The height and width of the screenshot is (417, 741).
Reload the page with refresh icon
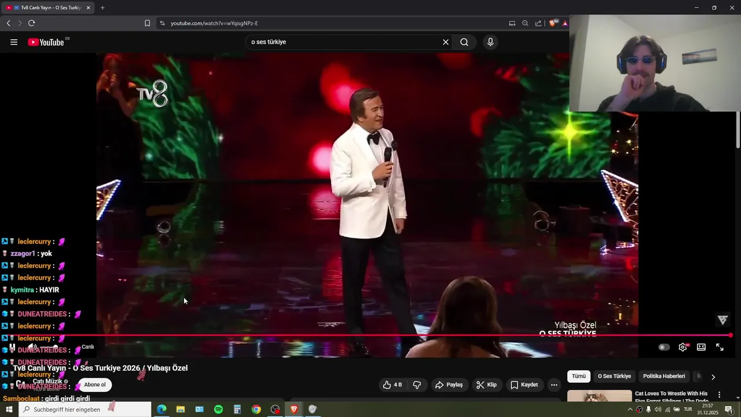(31, 23)
